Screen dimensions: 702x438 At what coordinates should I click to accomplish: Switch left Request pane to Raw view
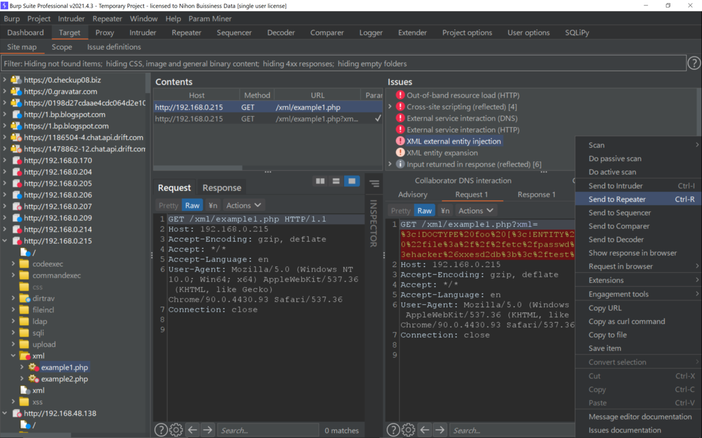192,205
